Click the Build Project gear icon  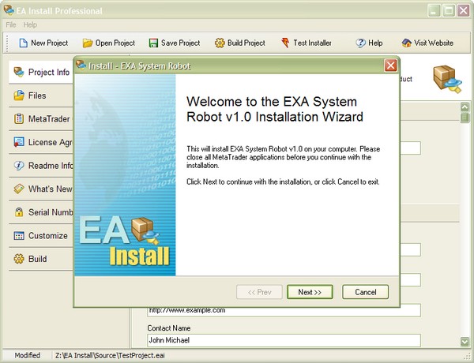point(220,43)
